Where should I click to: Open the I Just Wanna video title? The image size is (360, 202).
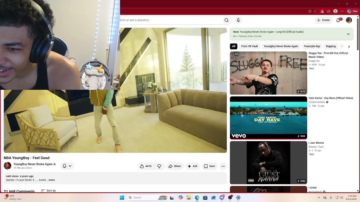[x=316, y=143]
